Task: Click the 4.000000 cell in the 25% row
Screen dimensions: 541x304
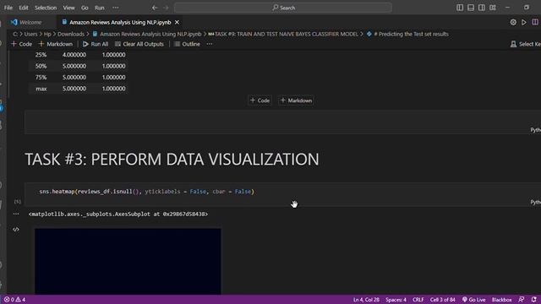Action: pyautogui.click(x=74, y=55)
